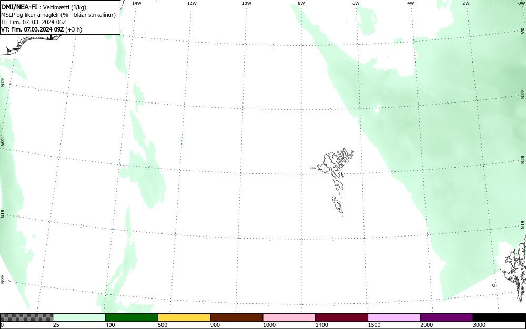Click the '10W' longitude label
Screen dimensions: 526x329
coord(247,3)
